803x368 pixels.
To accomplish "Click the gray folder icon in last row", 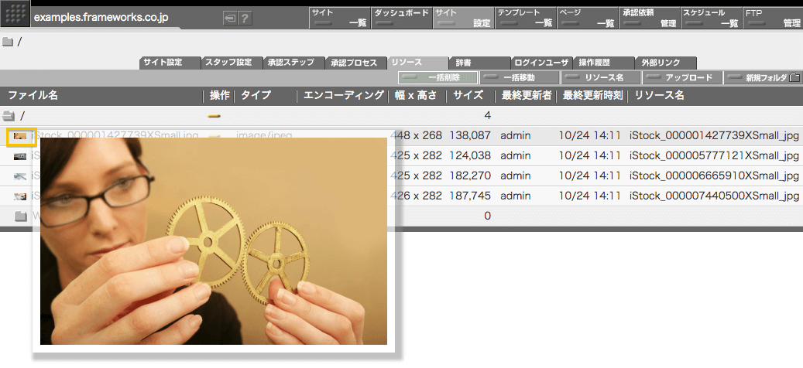I will 20,216.
